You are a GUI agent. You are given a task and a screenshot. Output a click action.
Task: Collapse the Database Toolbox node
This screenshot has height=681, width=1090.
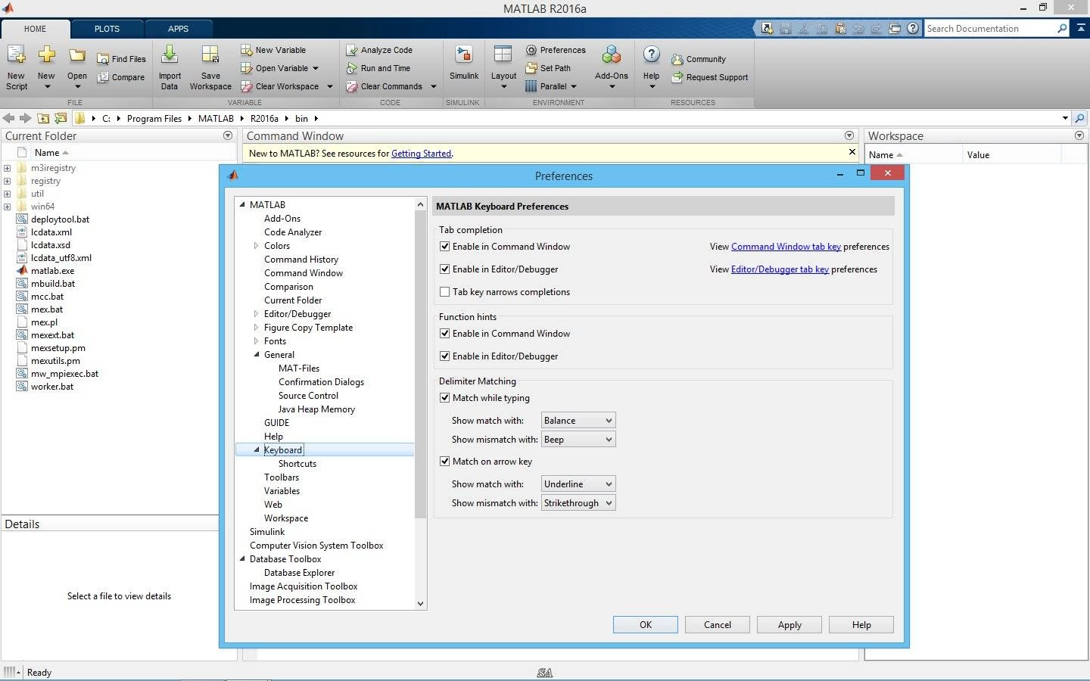pyautogui.click(x=242, y=559)
